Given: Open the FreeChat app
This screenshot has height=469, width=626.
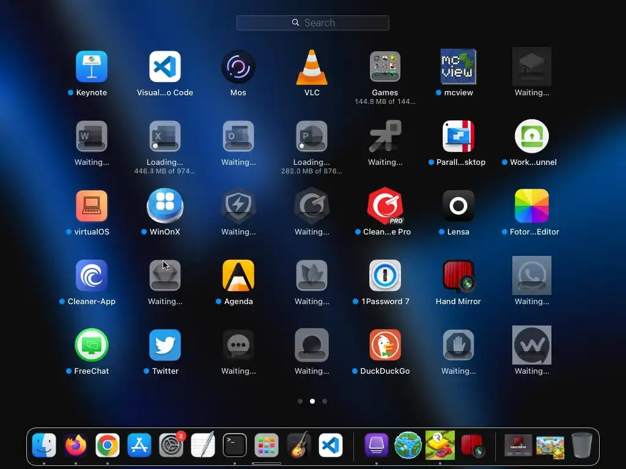Looking at the screenshot, I should tap(92, 345).
